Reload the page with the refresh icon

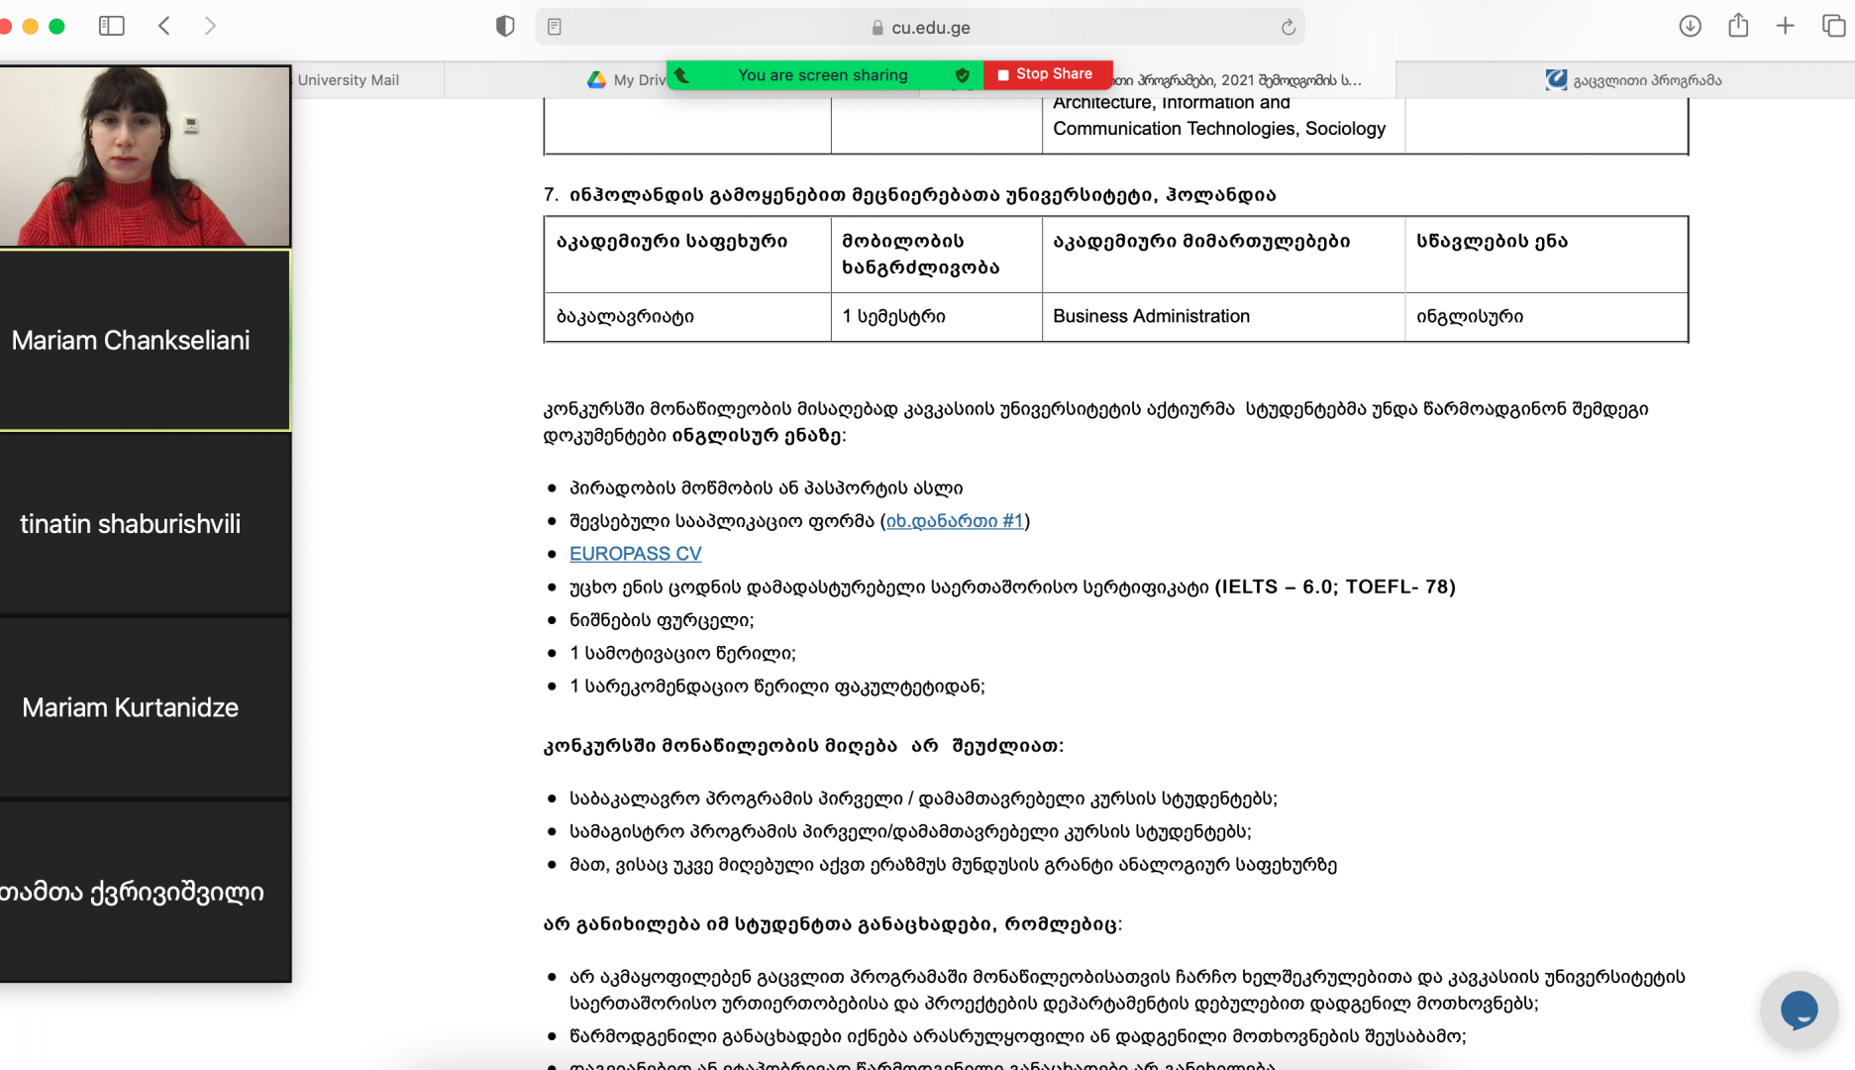click(x=1288, y=27)
